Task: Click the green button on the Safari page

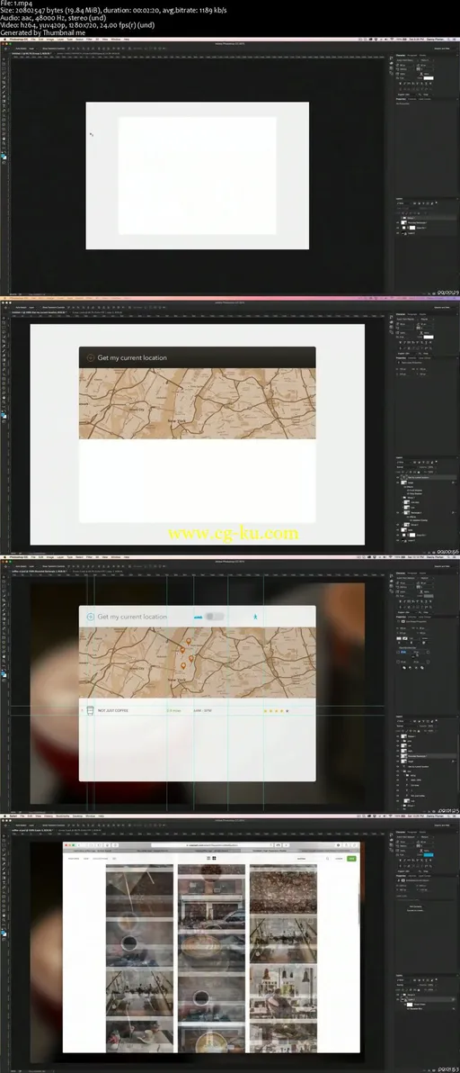Action: (x=351, y=858)
